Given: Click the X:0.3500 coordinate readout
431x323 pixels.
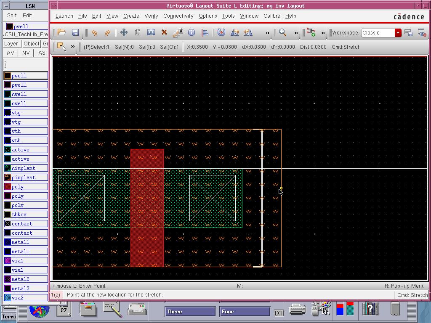Looking at the screenshot, I should 197,47.
